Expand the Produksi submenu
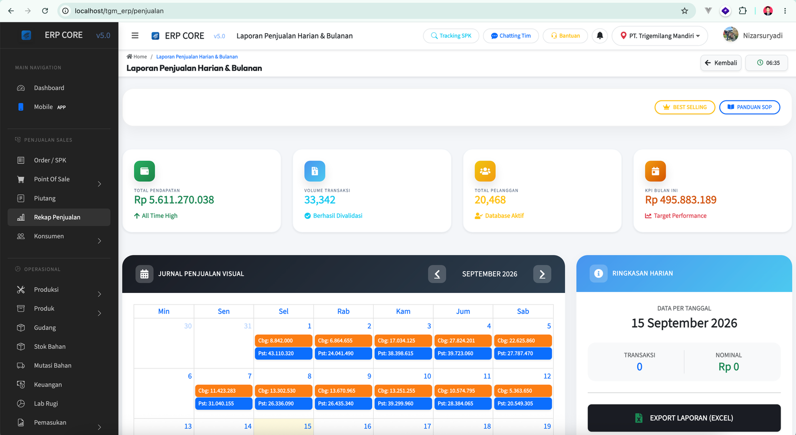Screen dimensions: 796x435 click(99, 294)
